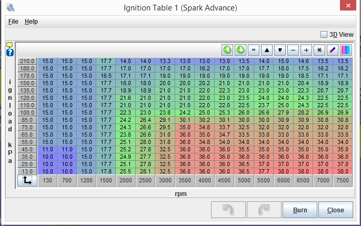This screenshot has width=361, height=226.
Task: Click the green down-arrow table toolbar icon
Action: pos(240,50)
